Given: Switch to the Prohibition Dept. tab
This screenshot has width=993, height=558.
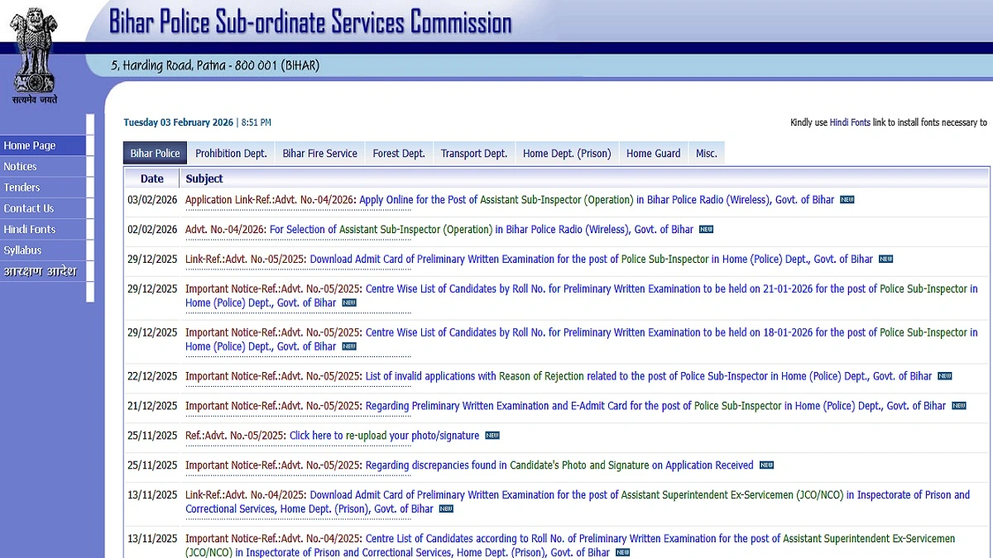Looking at the screenshot, I should coord(231,153).
